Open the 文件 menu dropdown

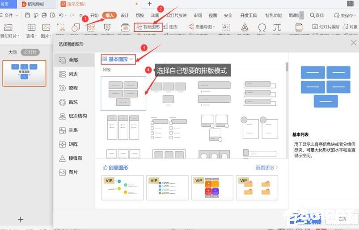[9, 15]
